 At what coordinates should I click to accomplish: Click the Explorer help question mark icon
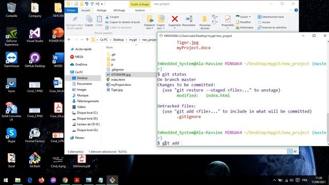(x=296, y=10)
